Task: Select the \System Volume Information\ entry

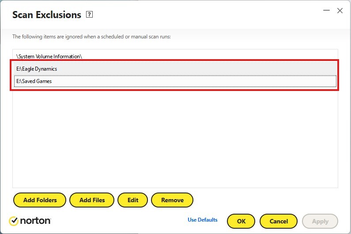Action: 175,56
